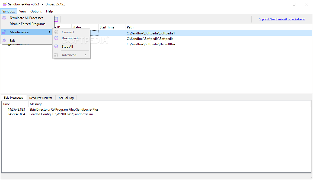This screenshot has width=313, height=180.
Task: Close the Sandboxie-Plus window
Action: coord(306,4)
